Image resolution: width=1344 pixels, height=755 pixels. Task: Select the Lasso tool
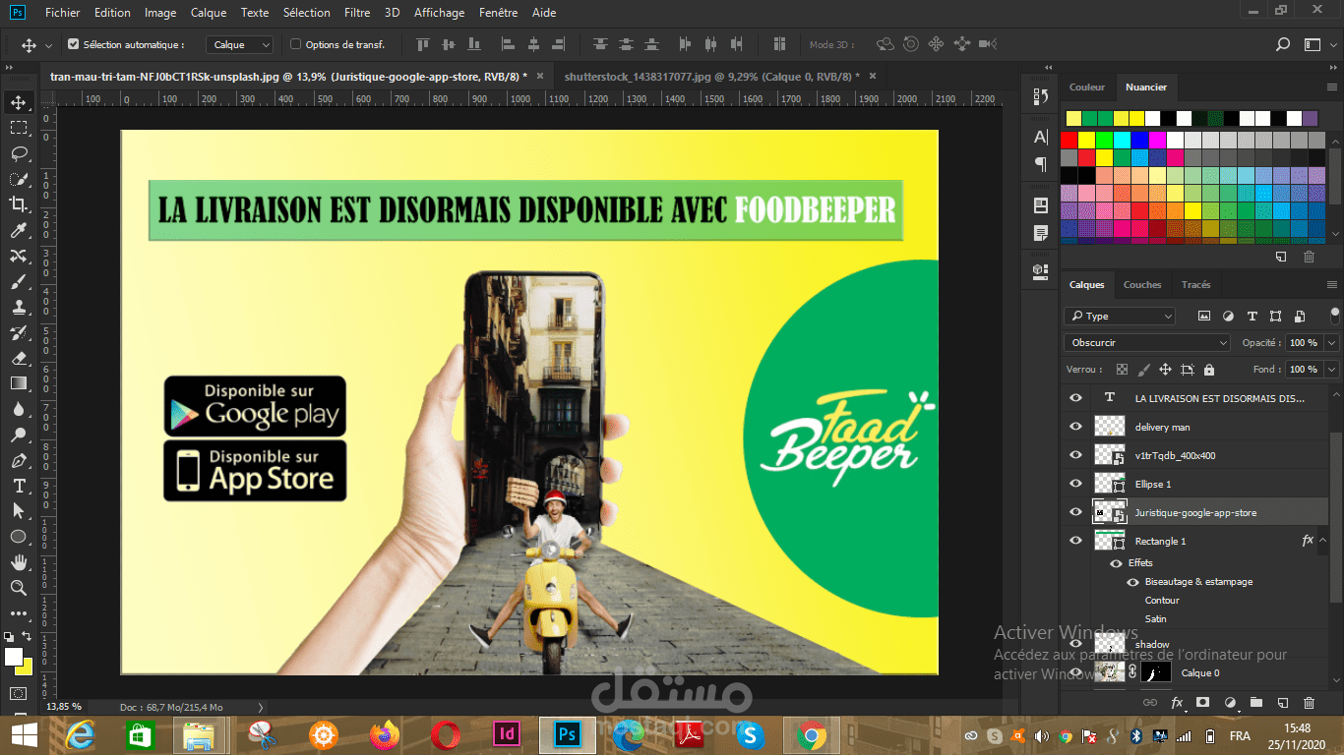(18, 153)
